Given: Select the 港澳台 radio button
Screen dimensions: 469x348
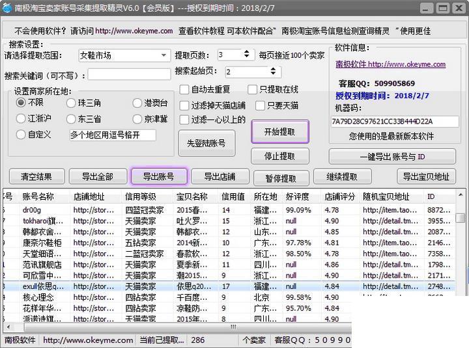Looking at the screenshot, I should click(x=137, y=103).
